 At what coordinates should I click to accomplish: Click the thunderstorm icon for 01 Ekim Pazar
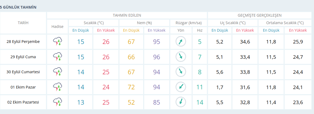(x=58, y=87)
